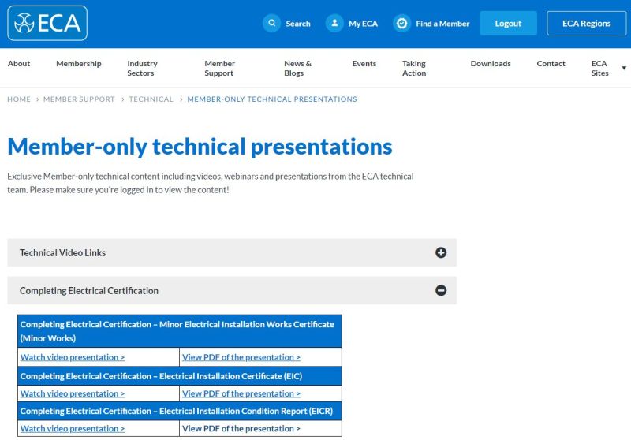This screenshot has width=631, height=440.
Task: Open the ECA Sites dropdown arrow
Action: pos(624,68)
